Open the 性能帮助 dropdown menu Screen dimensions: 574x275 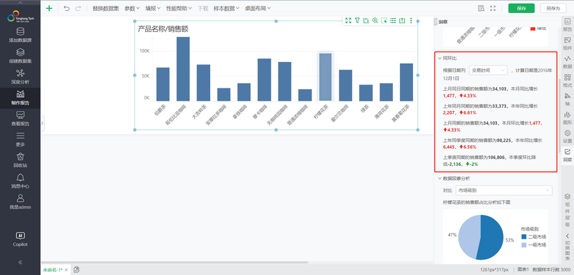coord(180,8)
